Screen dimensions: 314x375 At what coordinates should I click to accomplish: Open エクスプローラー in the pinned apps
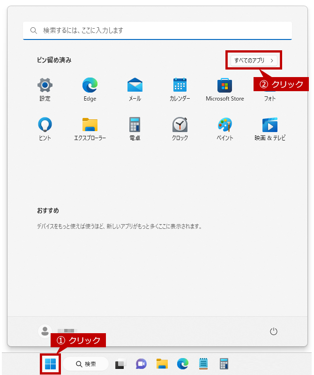[90, 129]
